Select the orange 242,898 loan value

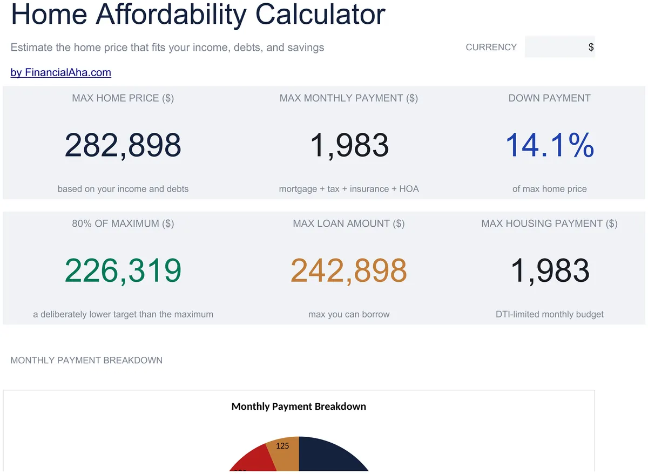click(349, 270)
